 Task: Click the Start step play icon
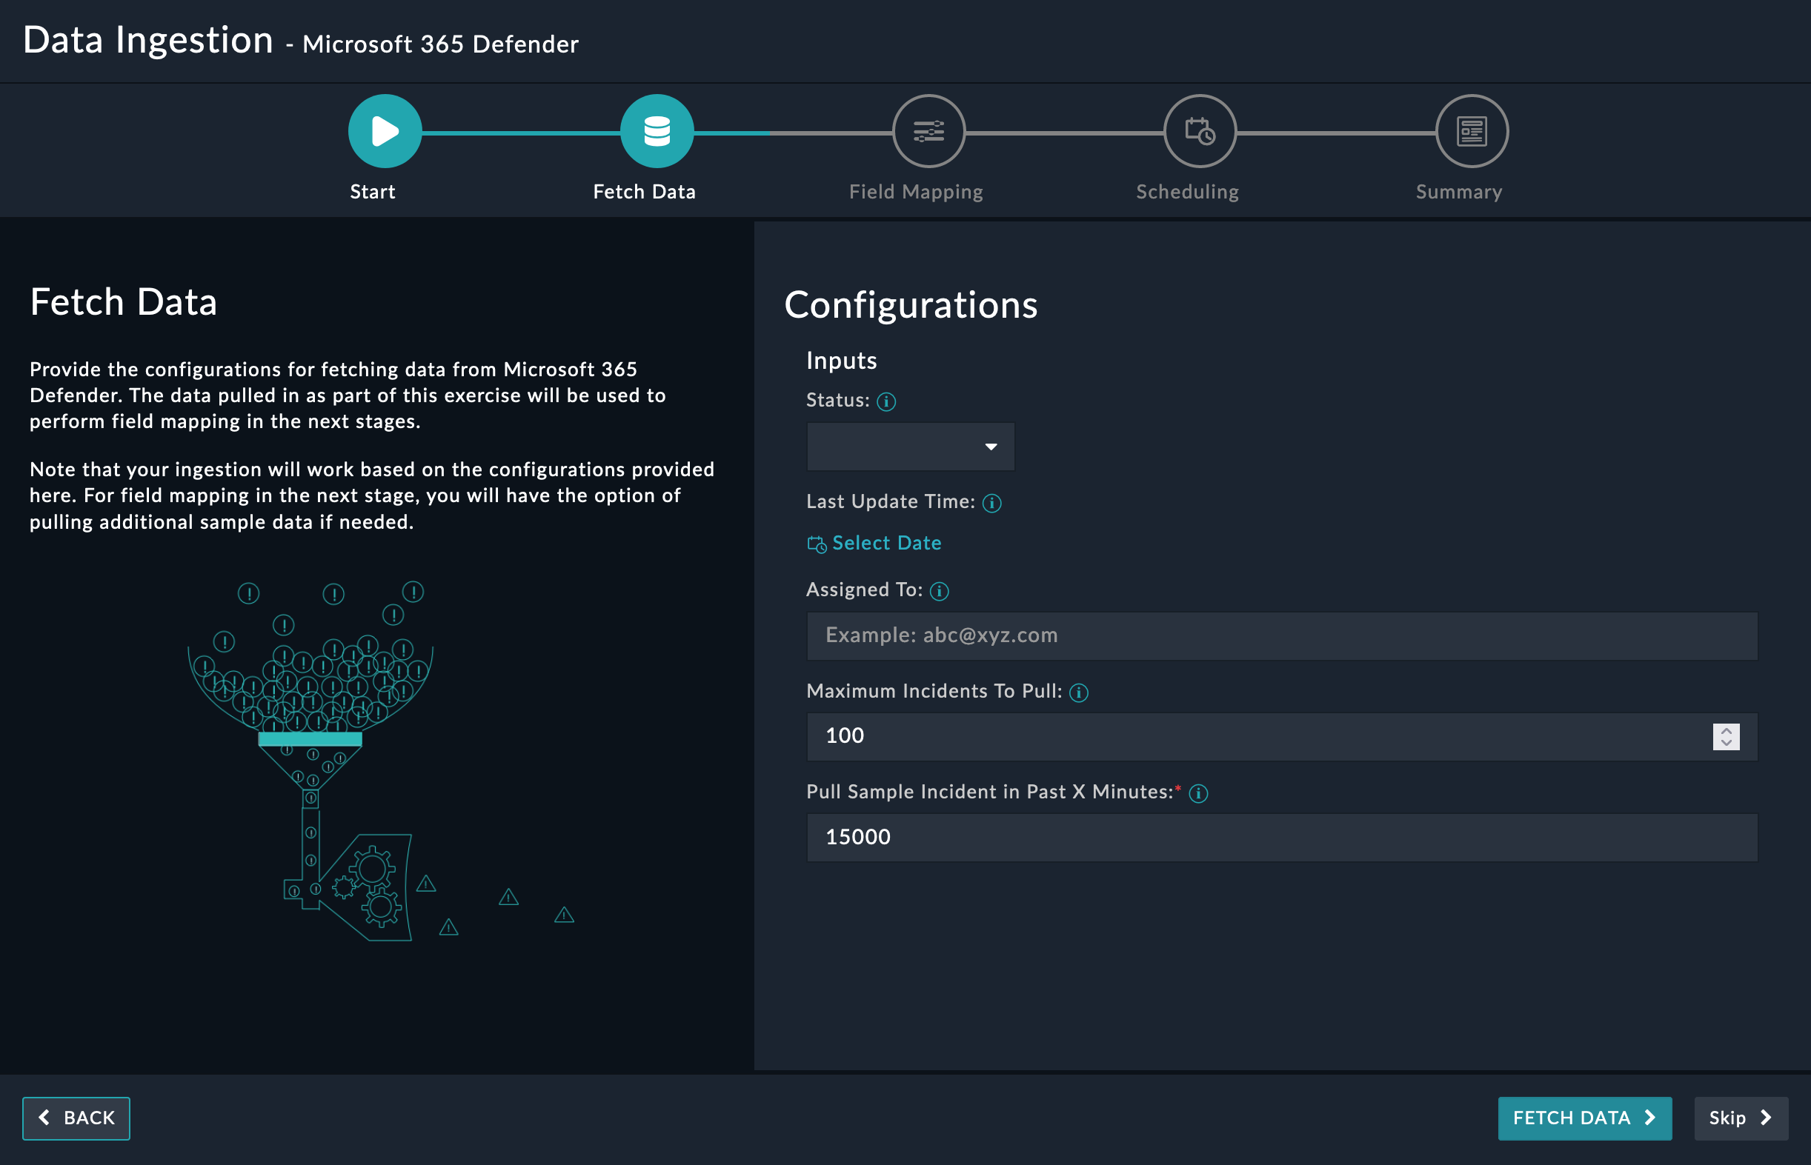pyautogui.click(x=385, y=131)
